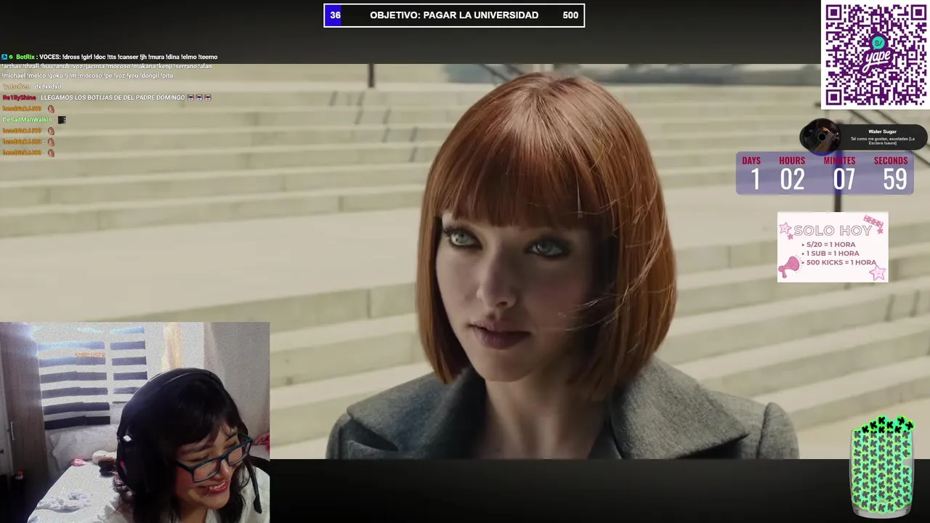The width and height of the screenshot is (930, 523).
Task: Click the dark emote in DeSadManWalkin's message
Action: [62, 119]
